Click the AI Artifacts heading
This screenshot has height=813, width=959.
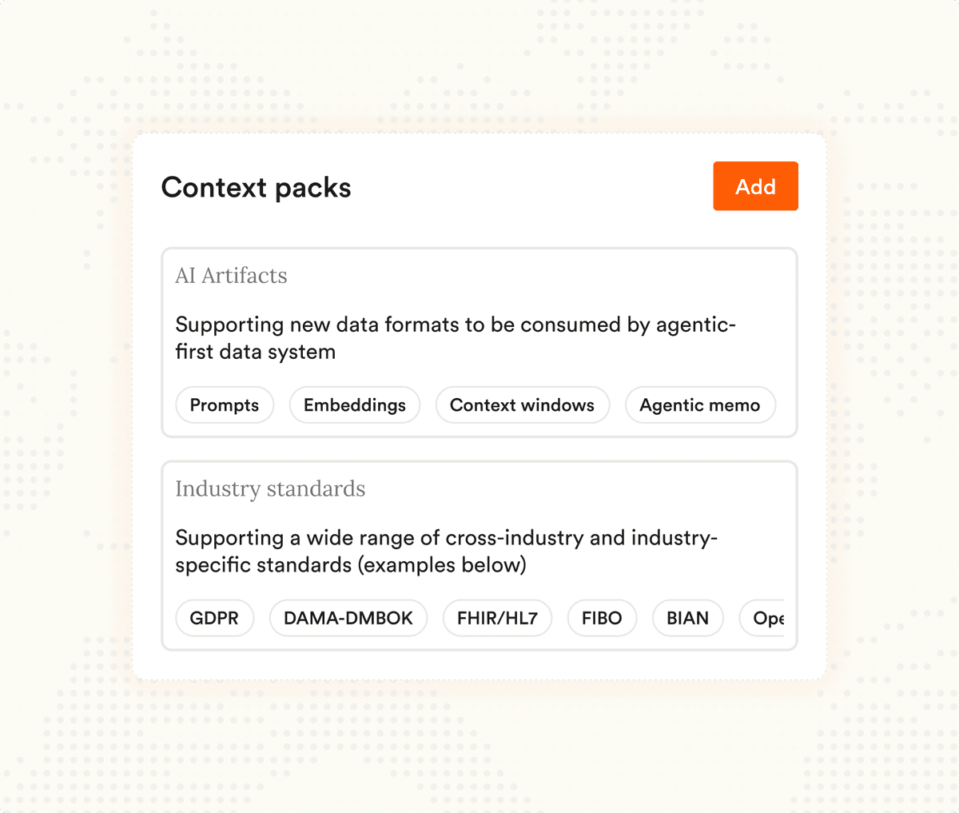click(x=231, y=276)
